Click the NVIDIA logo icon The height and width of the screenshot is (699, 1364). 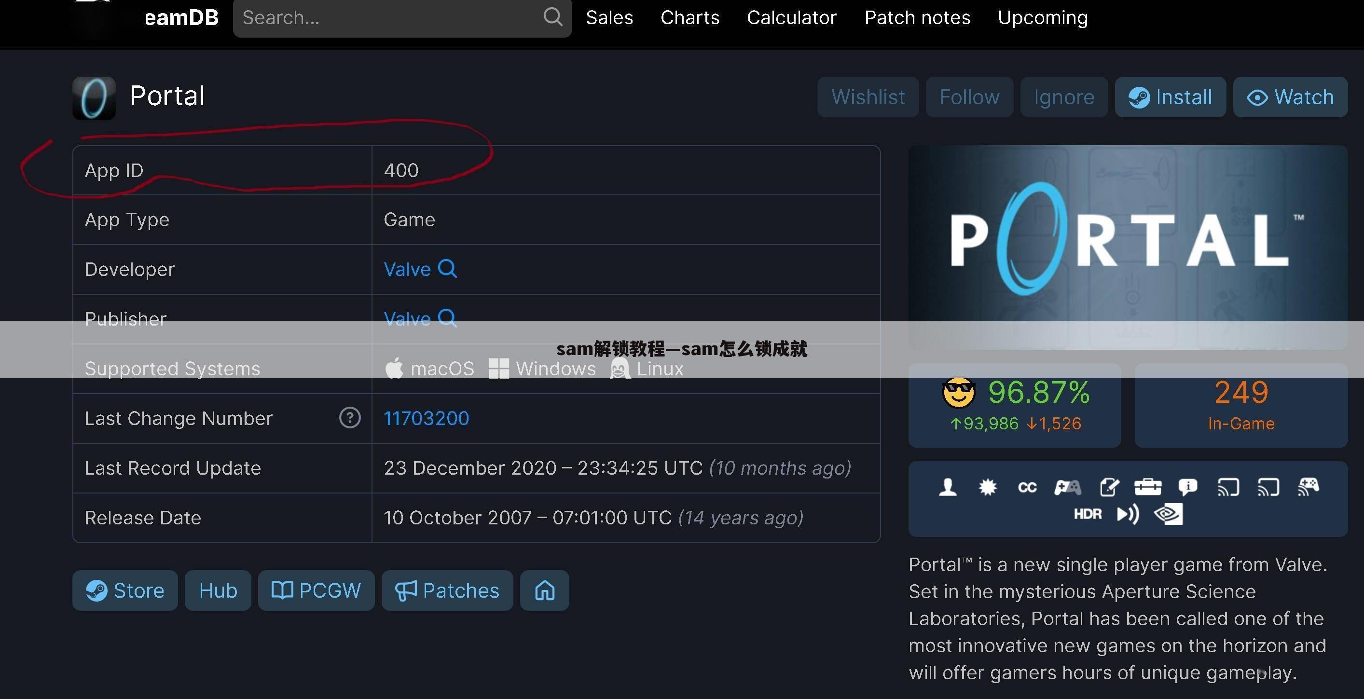[x=1169, y=514]
